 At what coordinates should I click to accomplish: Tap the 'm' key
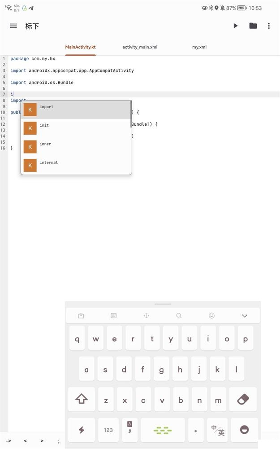(x=218, y=399)
